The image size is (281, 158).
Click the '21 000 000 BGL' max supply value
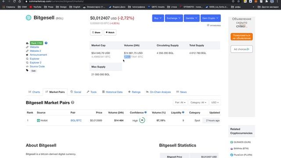(x=101, y=74)
